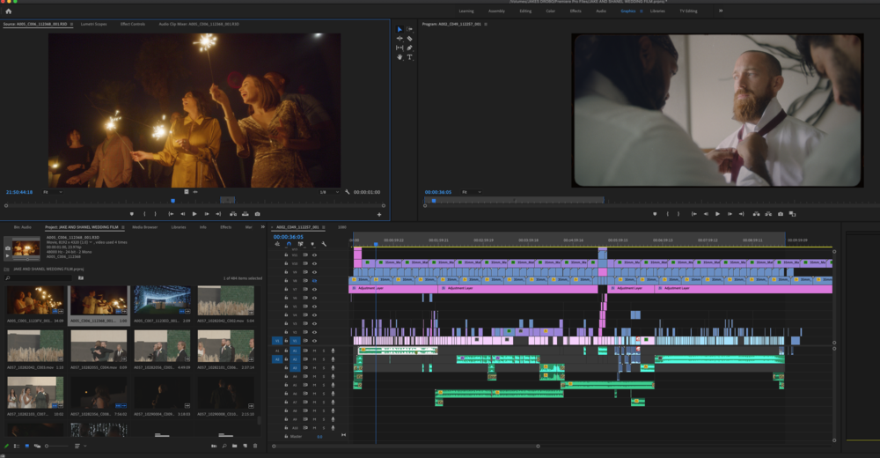Viewport: 880px width, 458px height.
Task: Open Source monitor settings wrench
Action: pyautogui.click(x=348, y=191)
